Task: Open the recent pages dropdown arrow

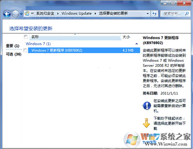Action: [21, 14]
